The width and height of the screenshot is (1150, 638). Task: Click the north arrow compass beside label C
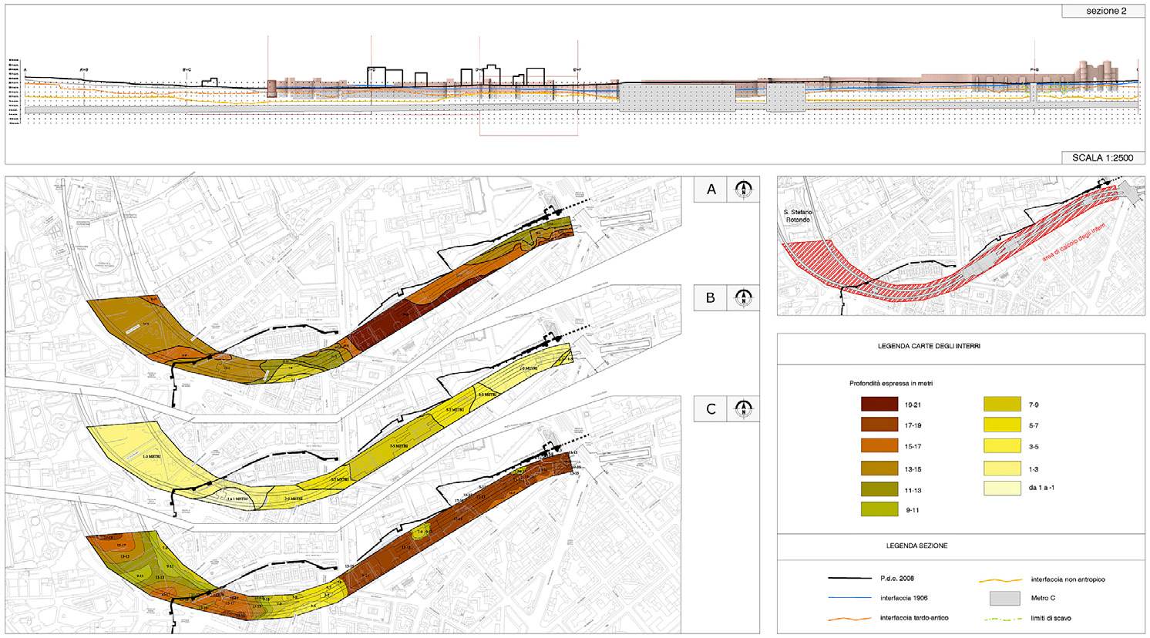[743, 409]
